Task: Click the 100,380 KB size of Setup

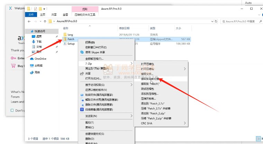Action: tap(183, 44)
